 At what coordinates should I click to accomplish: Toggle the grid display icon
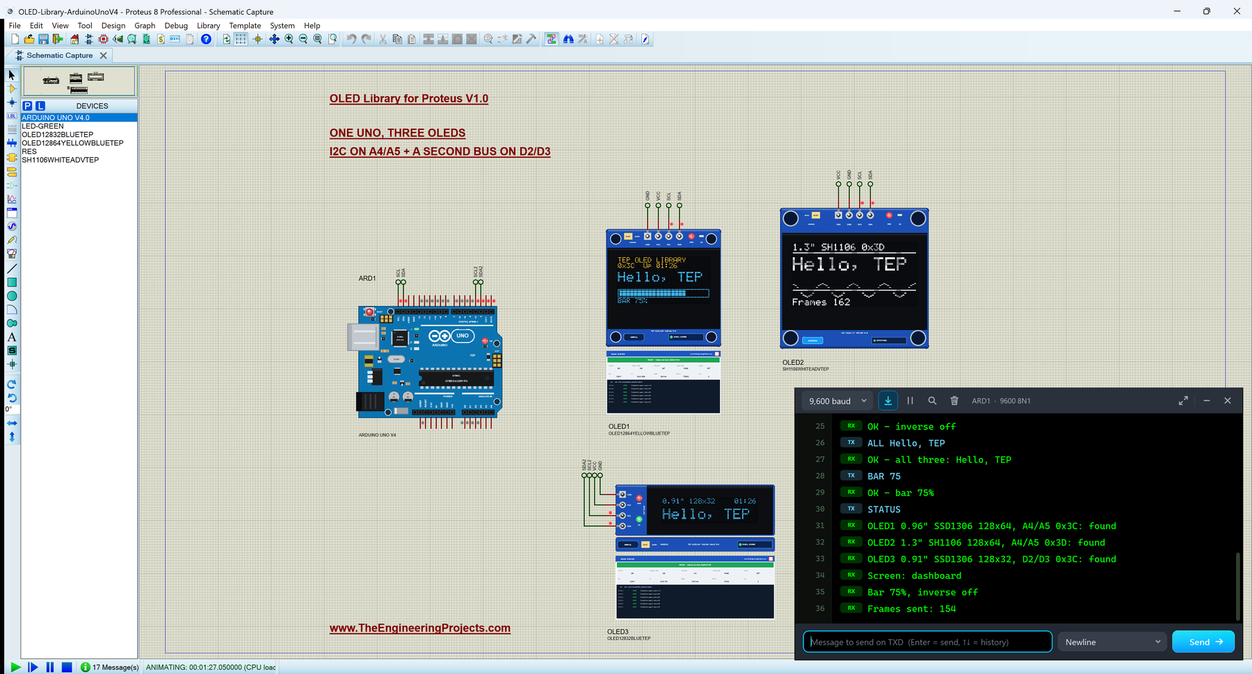point(241,40)
